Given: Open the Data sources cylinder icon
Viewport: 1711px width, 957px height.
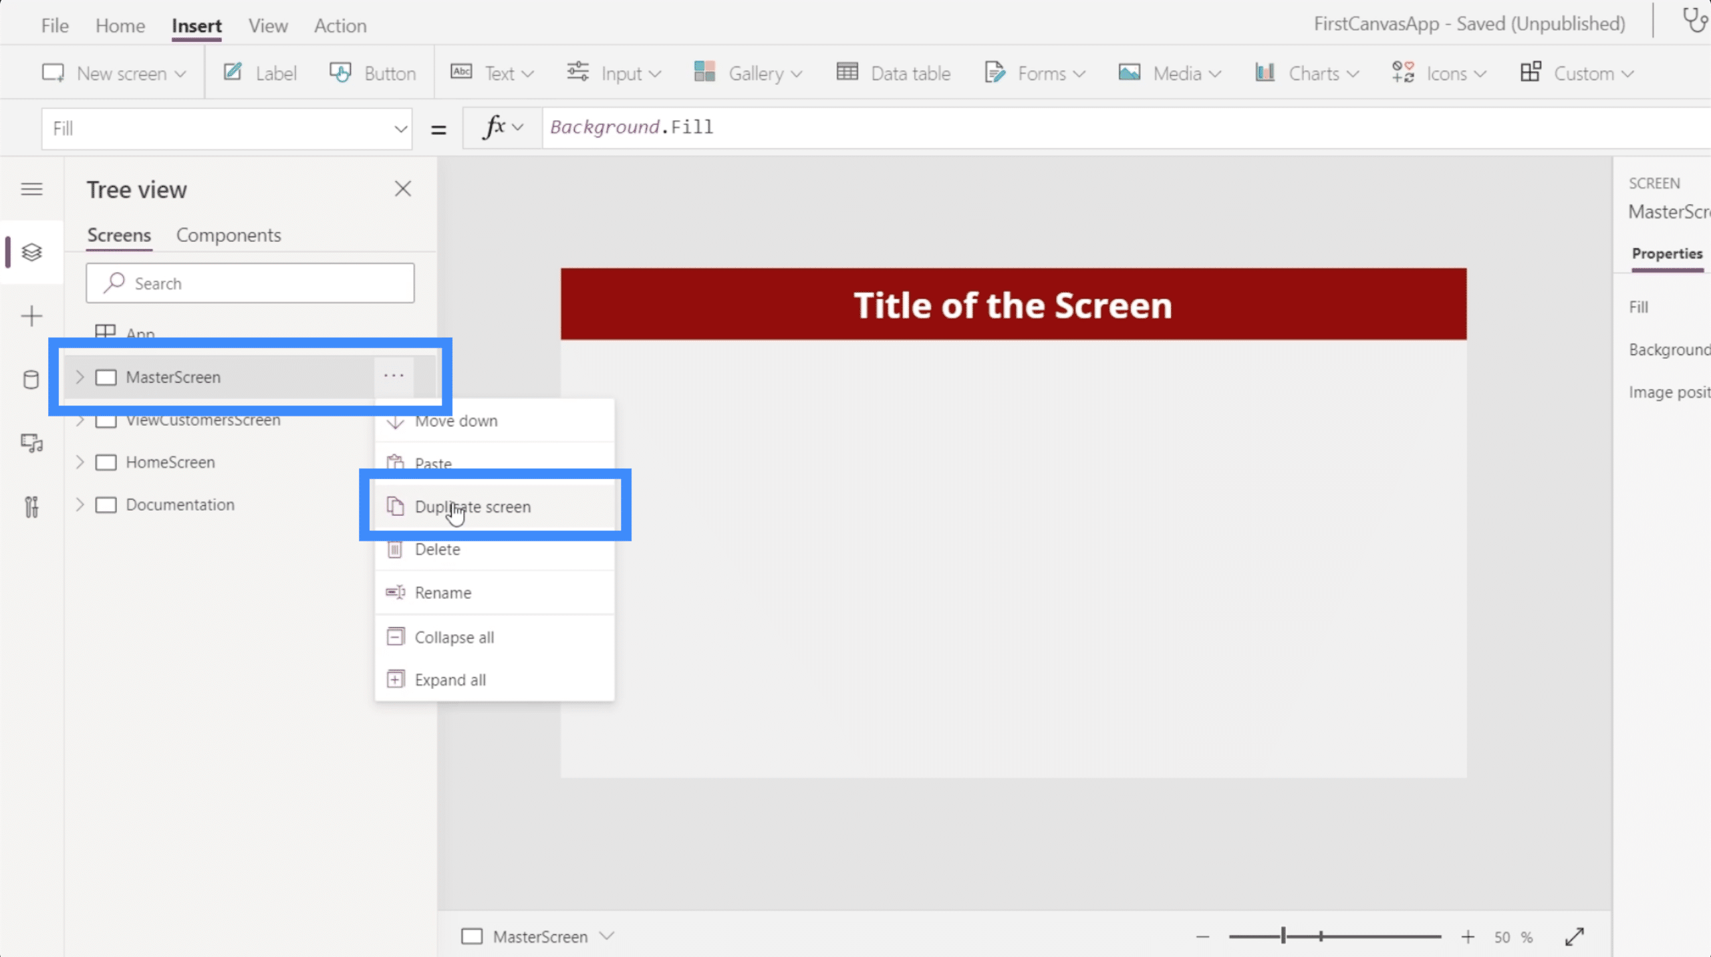Looking at the screenshot, I should point(31,380).
